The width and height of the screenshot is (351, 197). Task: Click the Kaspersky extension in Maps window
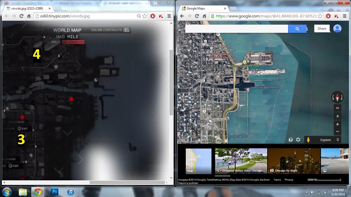[336, 16]
